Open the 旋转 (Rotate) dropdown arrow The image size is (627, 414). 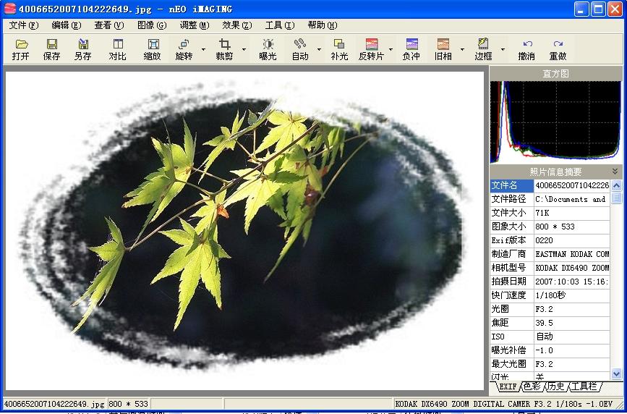(x=203, y=50)
